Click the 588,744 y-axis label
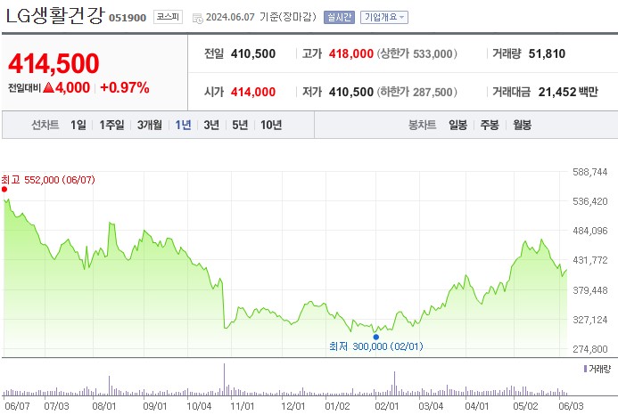This screenshot has width=618, height=415. [590, 172]
